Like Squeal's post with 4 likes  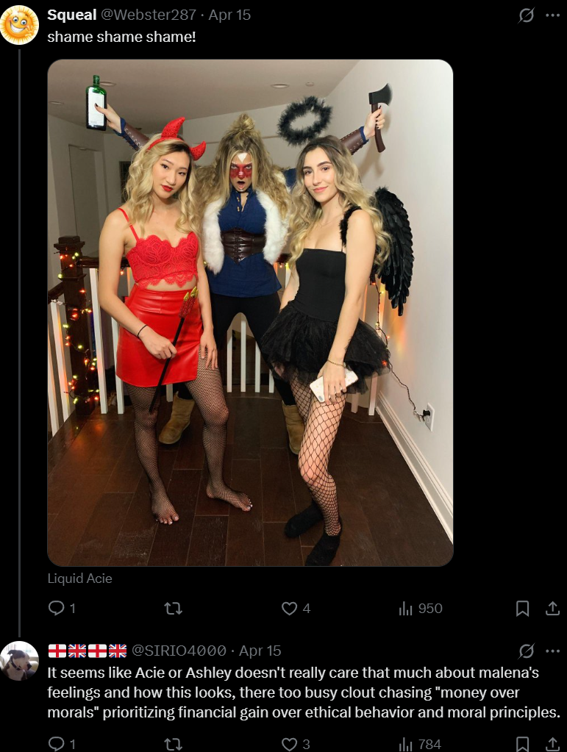pyautogui.click(x=296, y=608)
